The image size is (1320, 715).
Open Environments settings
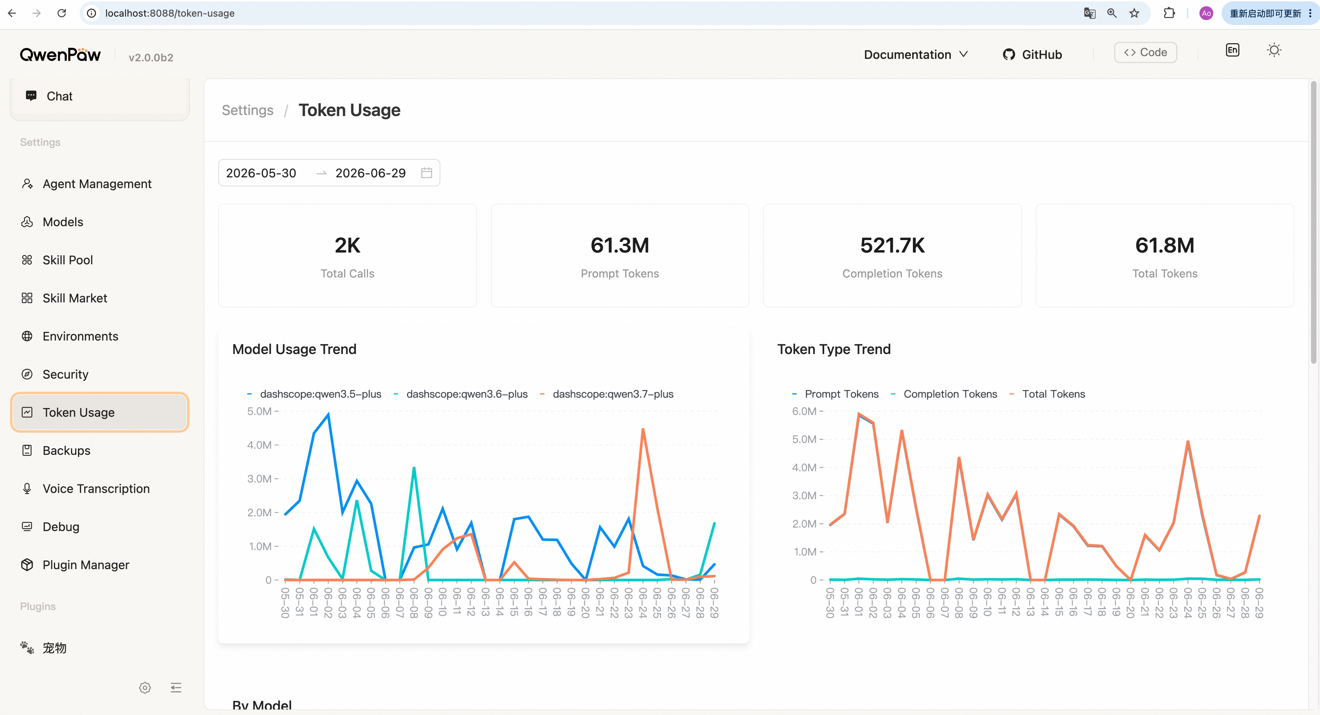(99, 336)
